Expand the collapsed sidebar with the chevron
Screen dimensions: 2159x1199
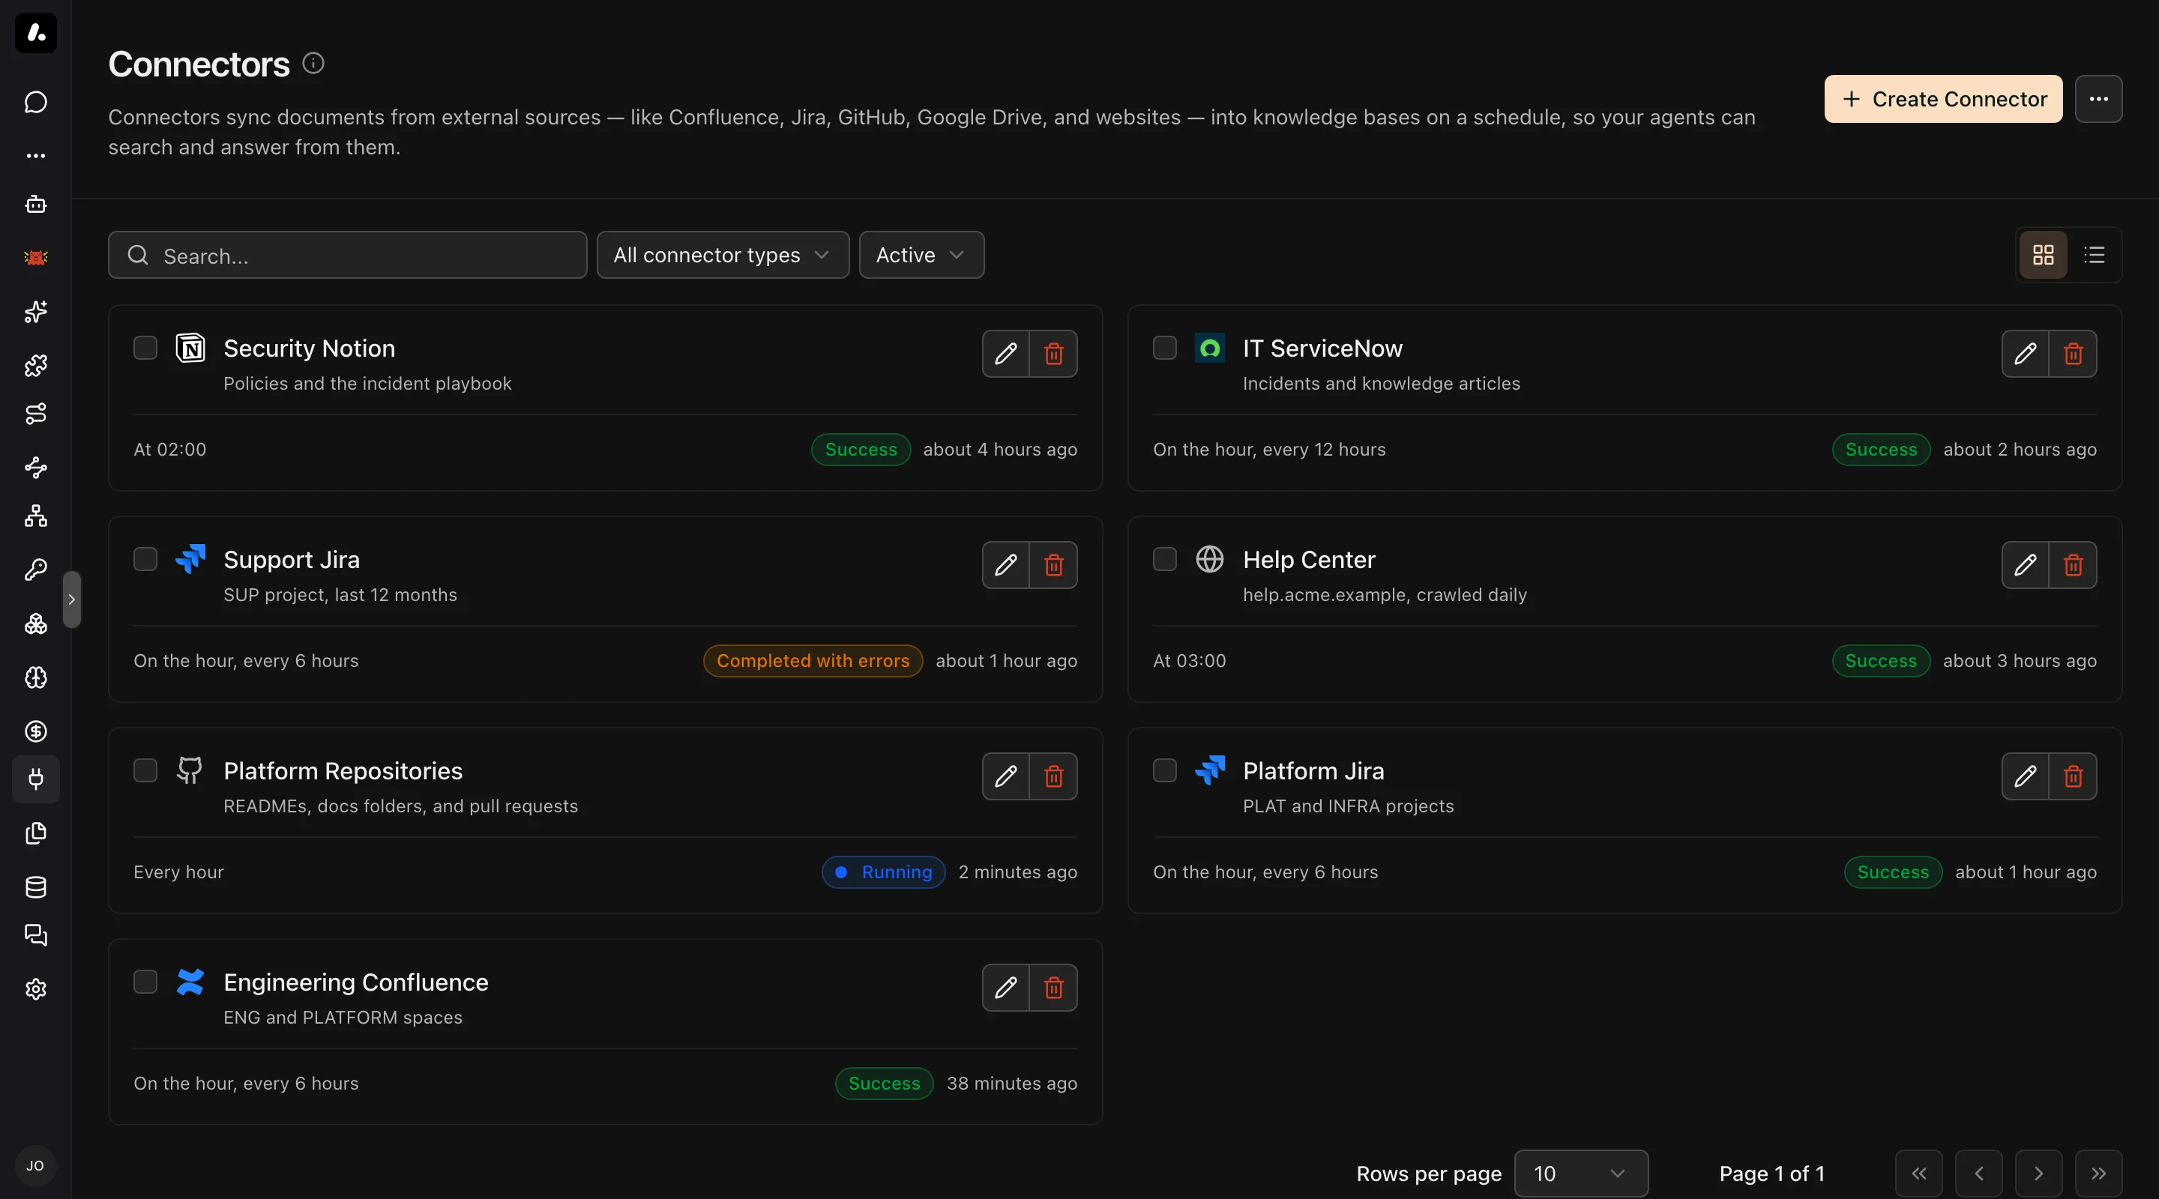72,599
